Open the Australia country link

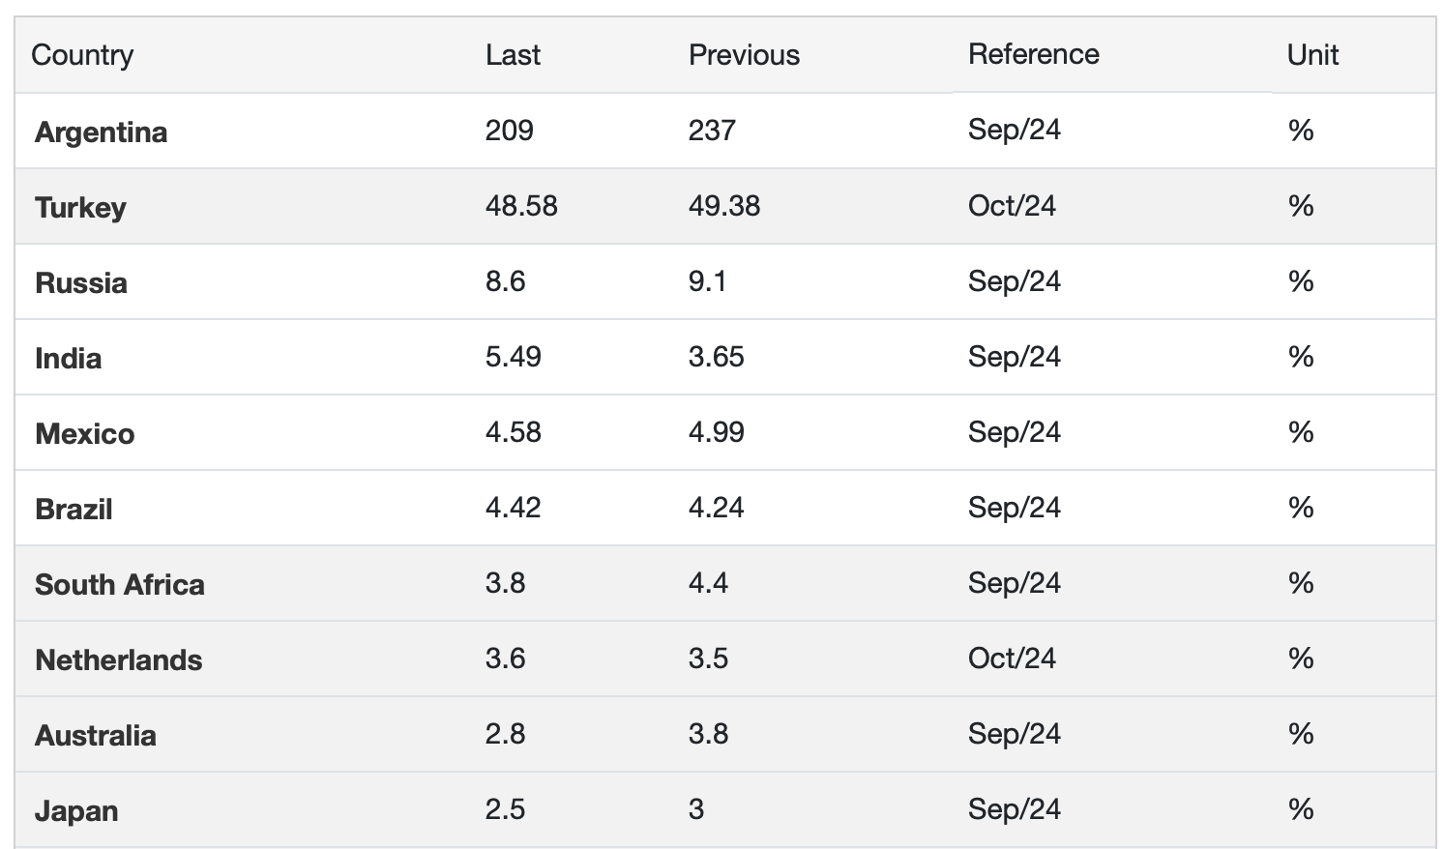pos(95,735)
